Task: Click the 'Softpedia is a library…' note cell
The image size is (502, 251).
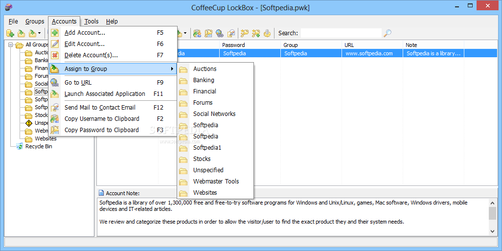Action: (x=434, y=53)
